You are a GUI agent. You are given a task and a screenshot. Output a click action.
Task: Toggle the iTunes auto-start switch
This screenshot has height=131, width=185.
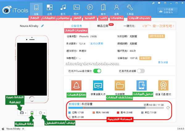[x=97, y=71]
